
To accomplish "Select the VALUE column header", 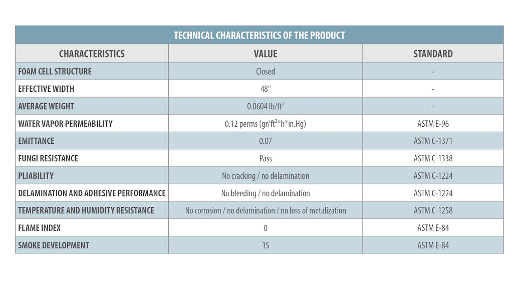I will click(266, 54).
